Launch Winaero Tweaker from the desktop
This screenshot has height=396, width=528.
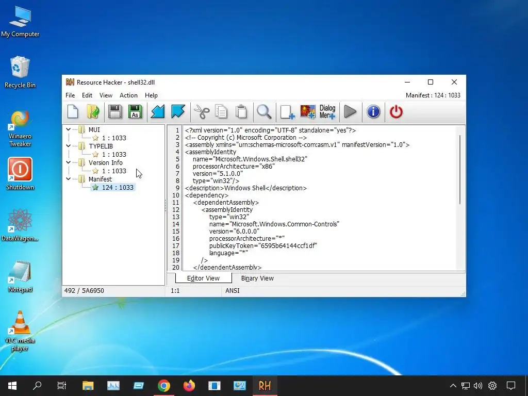tap(20, 128)
